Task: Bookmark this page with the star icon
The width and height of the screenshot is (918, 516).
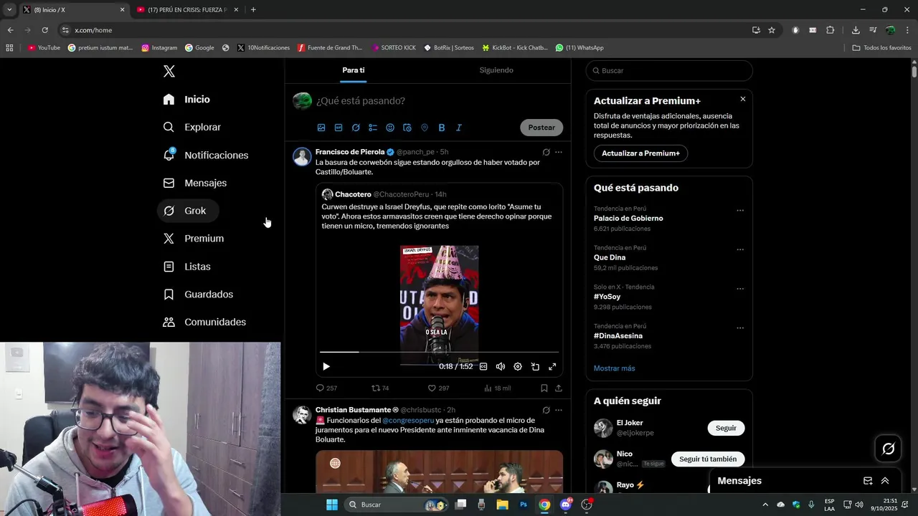Action: (x=772, y=30)
